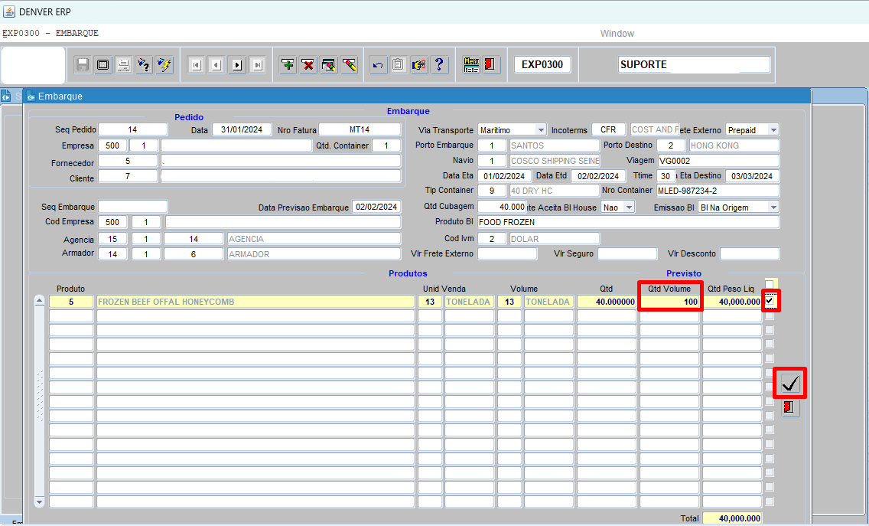Go to the previous record with toolbar arrow
The height and width of the screenshot is (526, 869).
pyautogui.click(x=216, y=65)
